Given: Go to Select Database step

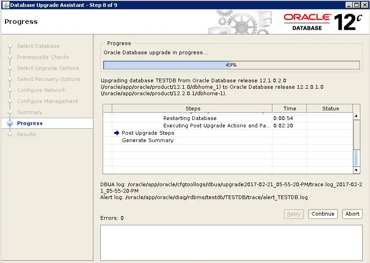Looking at the screenshot, I should tap(38, 46).
